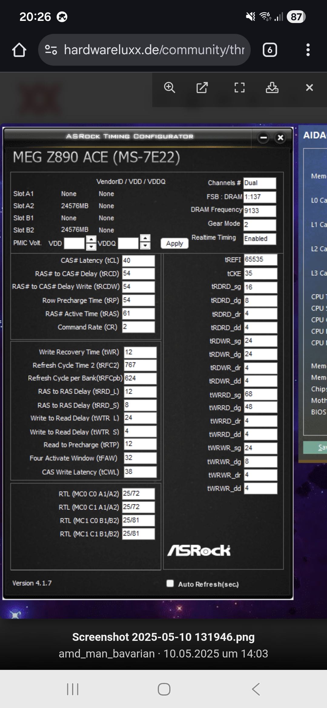Close the ASRock Timing Configurator window
This screenshot has height=708, width=327.
[281, 138]
